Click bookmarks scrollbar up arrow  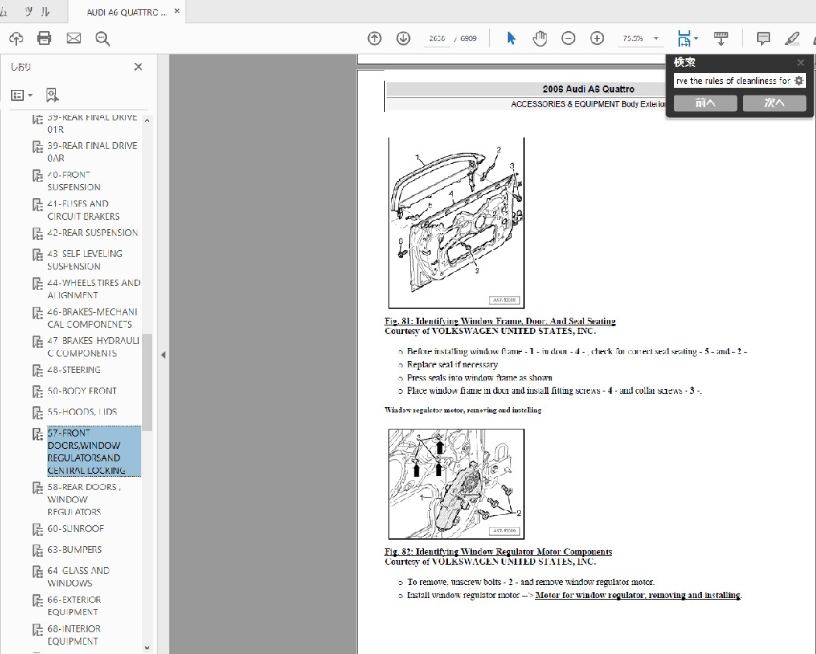(147, 120)
